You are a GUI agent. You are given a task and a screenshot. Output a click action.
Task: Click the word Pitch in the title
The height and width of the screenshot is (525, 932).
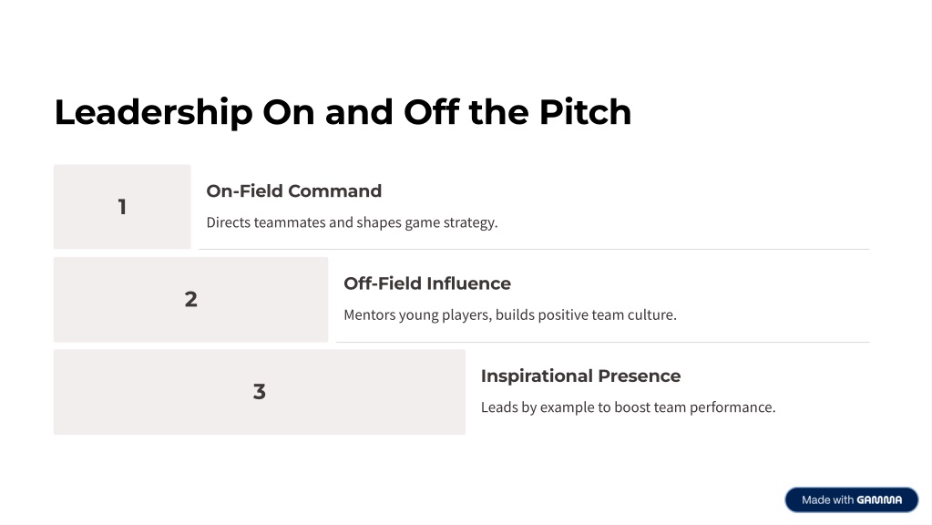pyautogui.click(x=585, y=112)
